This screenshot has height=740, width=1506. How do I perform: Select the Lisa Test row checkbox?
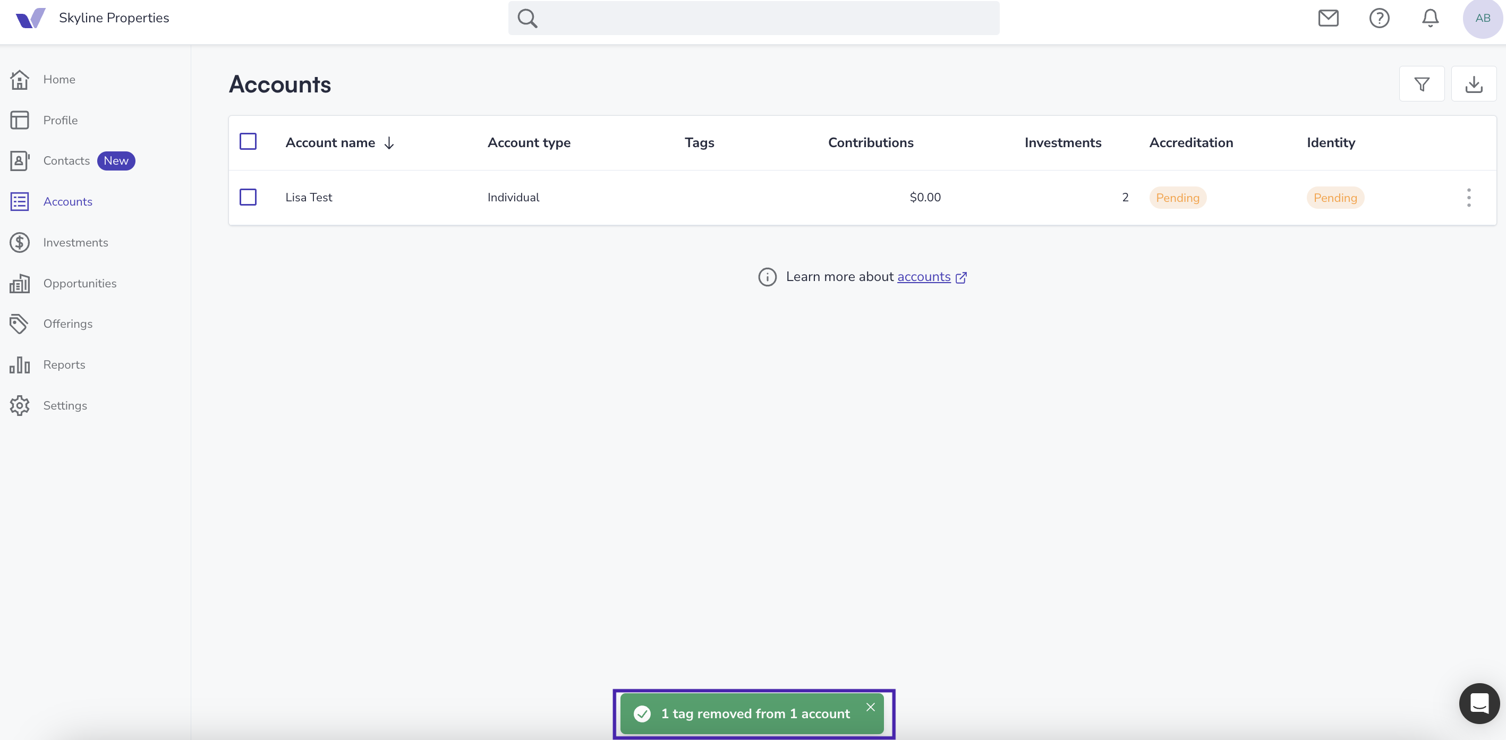point(248,197)
